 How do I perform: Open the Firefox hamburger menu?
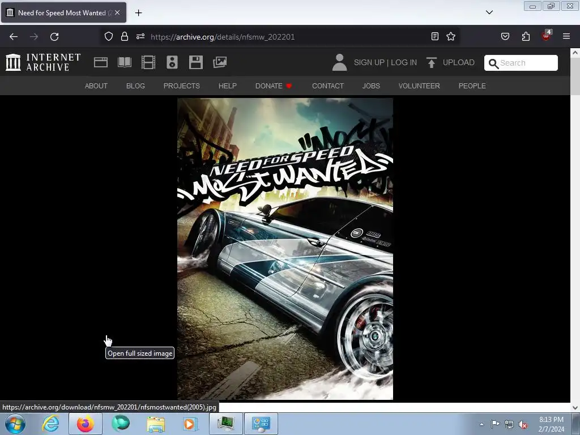(x=566, y=36)
